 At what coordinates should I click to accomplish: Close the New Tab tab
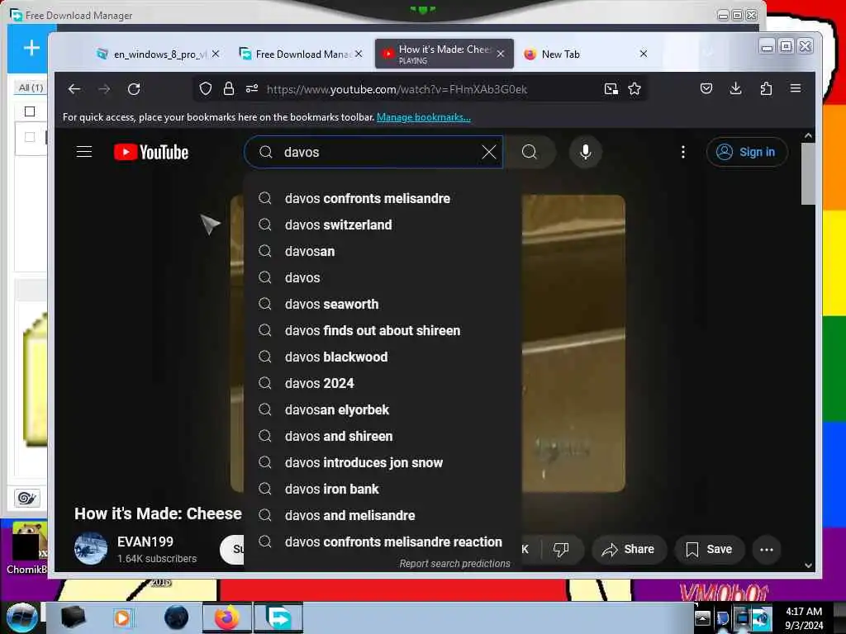tap(643, 54)
